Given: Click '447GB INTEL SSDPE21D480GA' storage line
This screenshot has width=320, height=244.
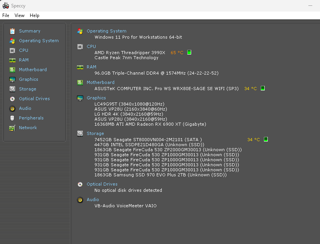Looking at the screenshot, I should (149, 145).
